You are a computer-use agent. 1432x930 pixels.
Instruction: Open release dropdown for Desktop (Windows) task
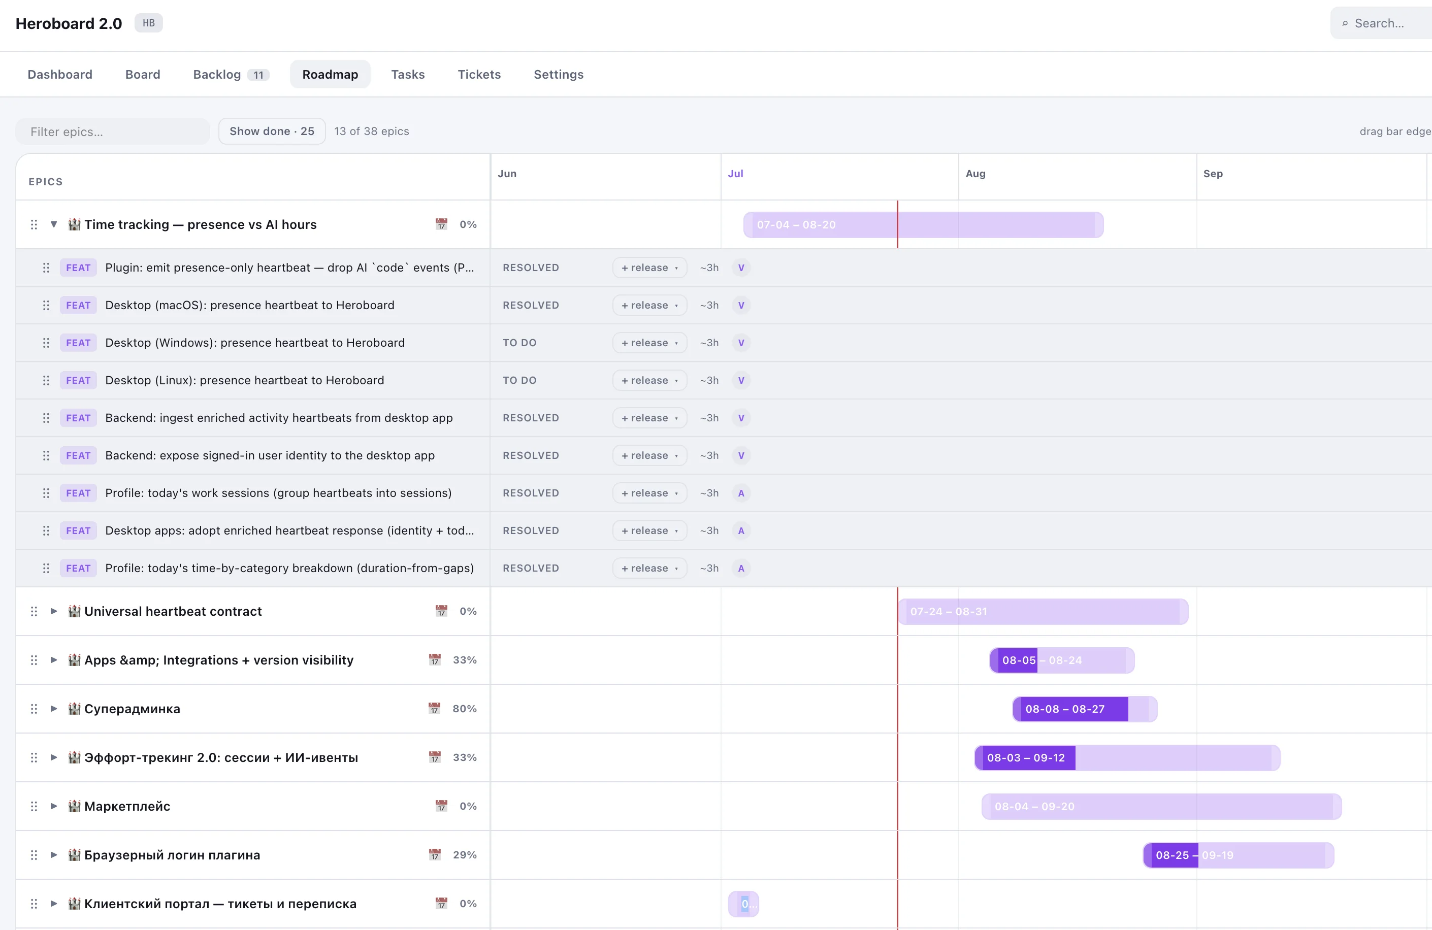click(650, 343)
